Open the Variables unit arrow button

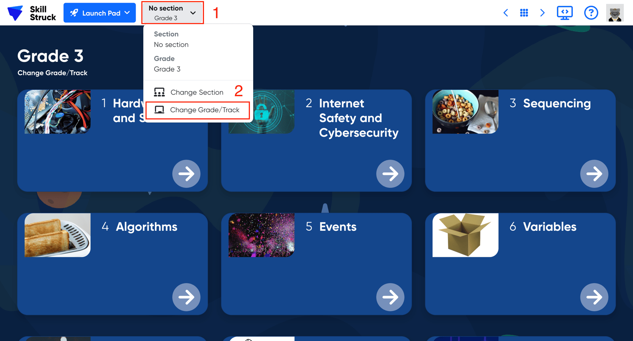pos(594,297)
